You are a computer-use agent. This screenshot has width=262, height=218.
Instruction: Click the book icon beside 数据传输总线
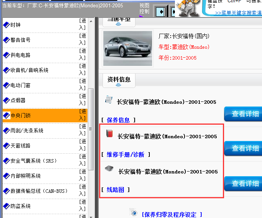(x=7, y=191)
